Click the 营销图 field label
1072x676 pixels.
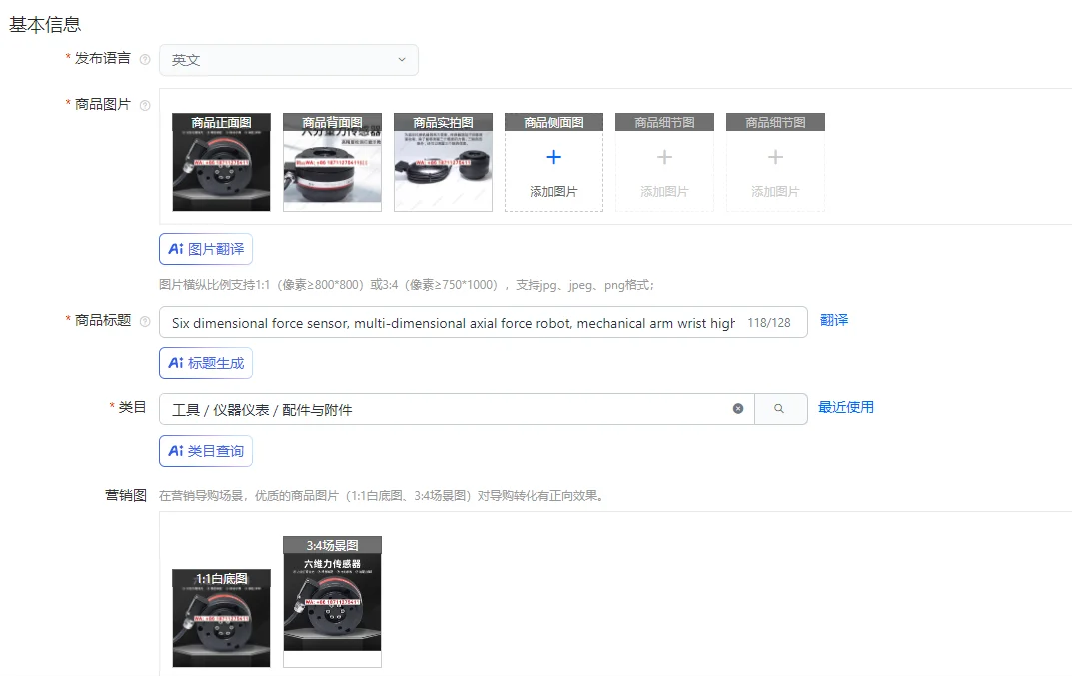pyautogui.click(x=126, y=495)
